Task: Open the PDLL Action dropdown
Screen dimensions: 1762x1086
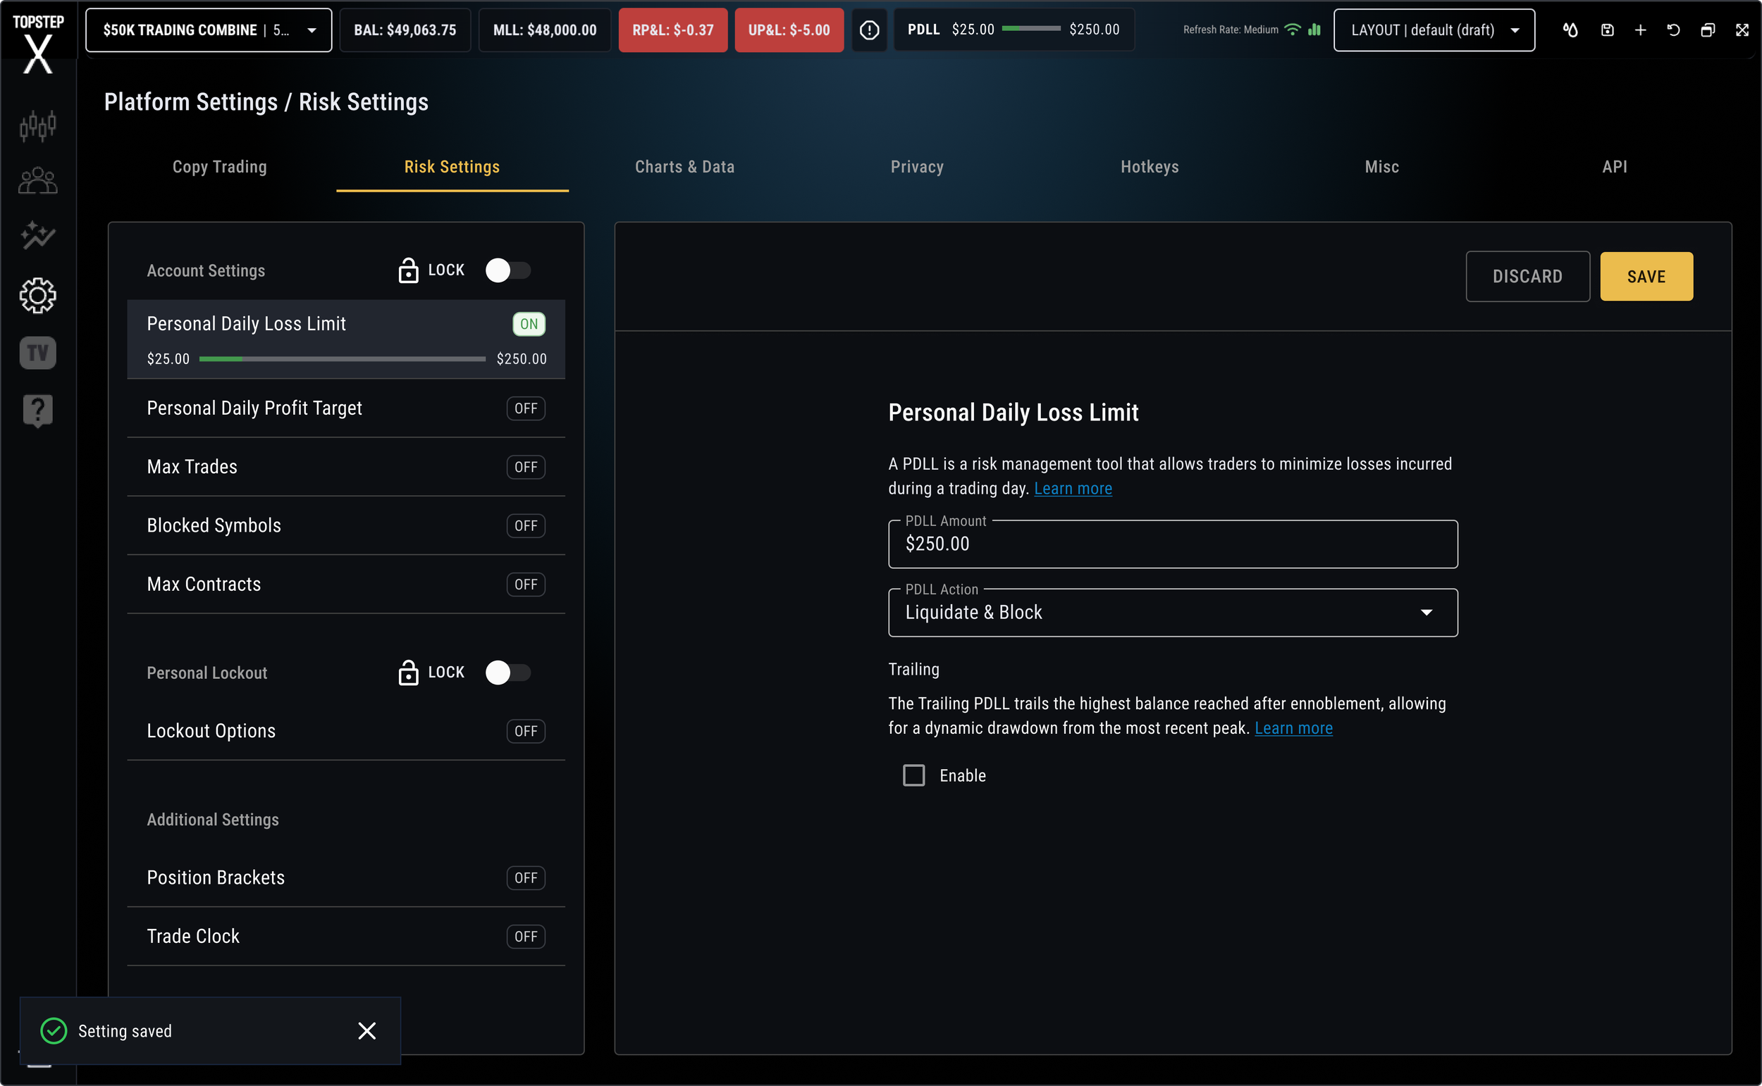Action: pos(1173,613)
